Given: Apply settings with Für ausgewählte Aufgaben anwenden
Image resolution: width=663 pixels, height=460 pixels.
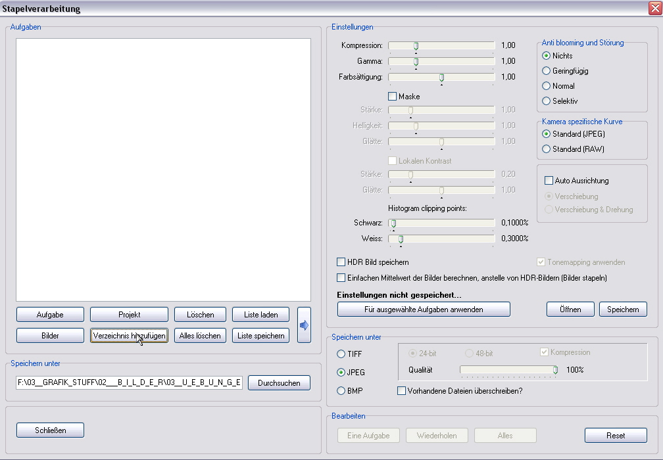Looking at the screenshot, I should pyautogui.click(x=424, y=310).
